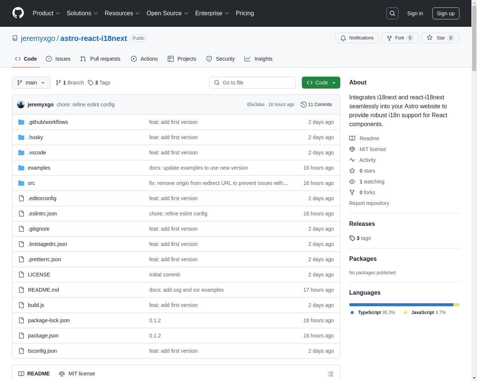477x381 pixels.
Task: Open the .eslintrc.json file
Action: (x=42, y=214)
